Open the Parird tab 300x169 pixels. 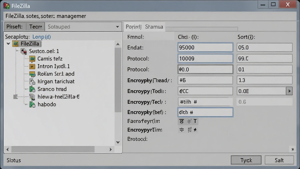click(x=134, y=27)
